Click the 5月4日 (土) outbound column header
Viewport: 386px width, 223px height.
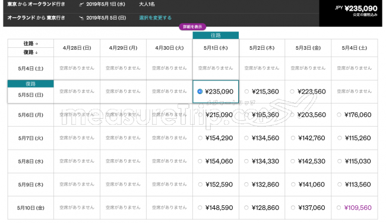pos(355,48)
